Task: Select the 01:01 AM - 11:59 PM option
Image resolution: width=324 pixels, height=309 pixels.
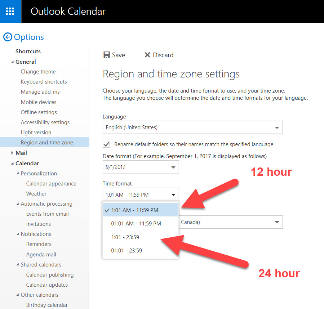Action: pyautogui.click(x=141, y=224)
